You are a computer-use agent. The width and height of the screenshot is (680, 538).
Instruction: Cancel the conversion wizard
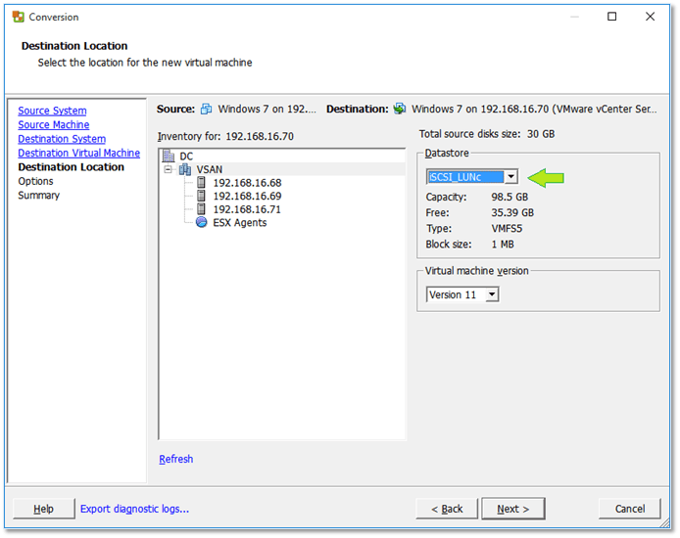pyautogui.click(x=630, y=509)
